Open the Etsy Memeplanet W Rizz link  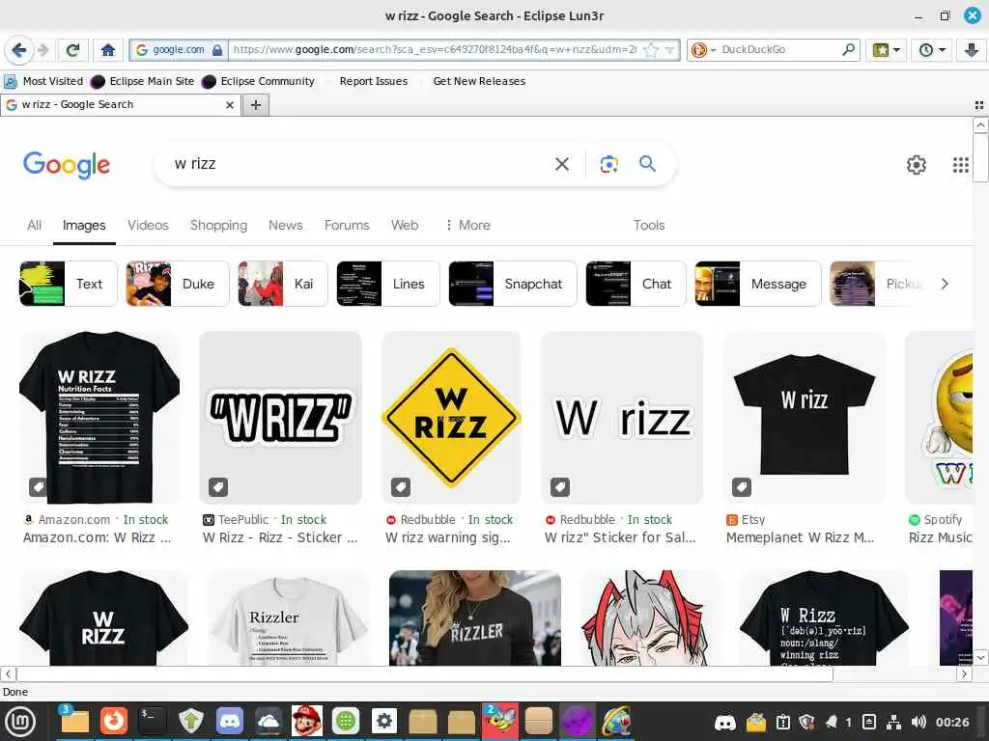pos(800,537)
